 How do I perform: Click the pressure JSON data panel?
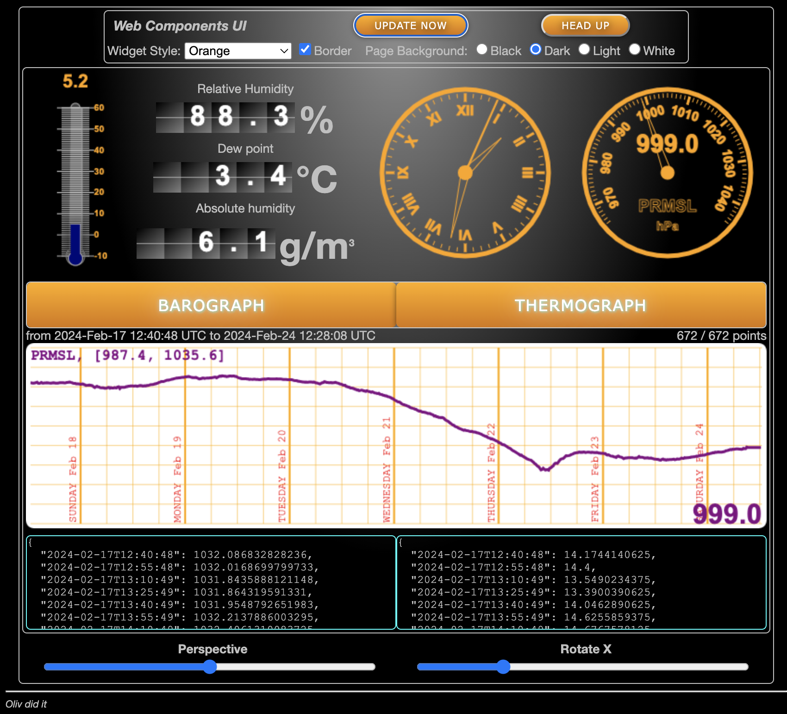211,582
